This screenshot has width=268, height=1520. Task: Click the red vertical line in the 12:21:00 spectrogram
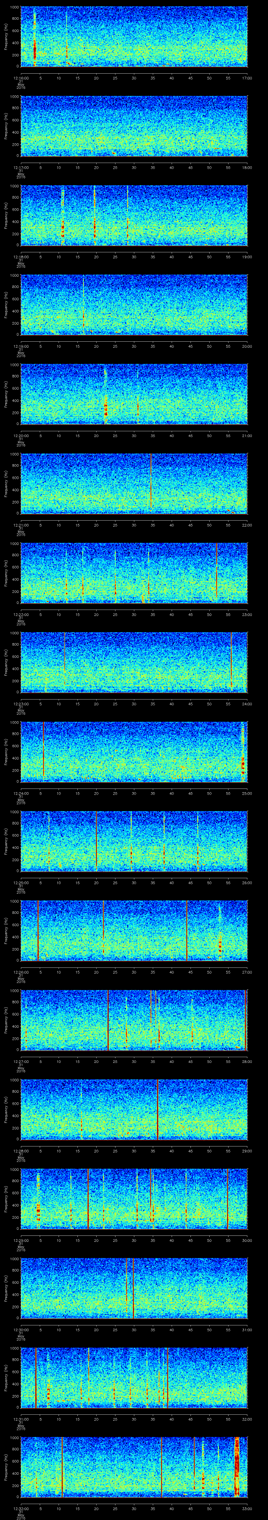(151, 481)
